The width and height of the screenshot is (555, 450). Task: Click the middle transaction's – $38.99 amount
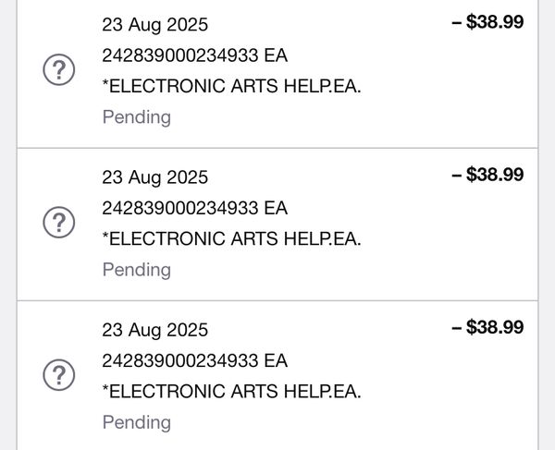(x=487, y=175)
